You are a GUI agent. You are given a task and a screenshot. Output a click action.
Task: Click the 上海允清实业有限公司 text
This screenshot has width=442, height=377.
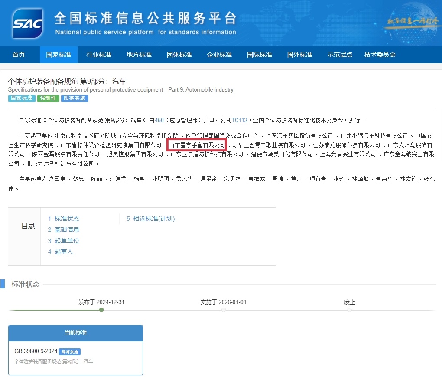(348, 154)
